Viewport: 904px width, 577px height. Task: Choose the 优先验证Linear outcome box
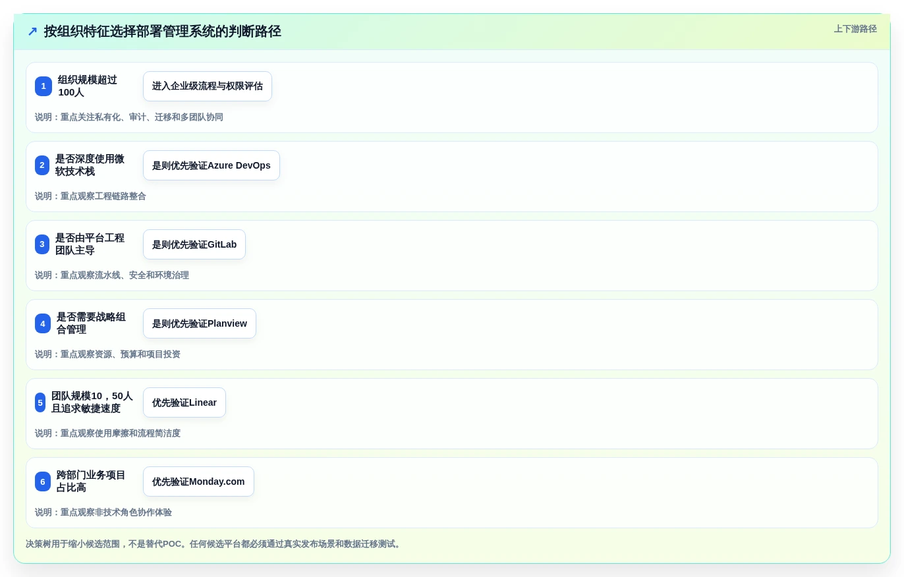[184, 402]
